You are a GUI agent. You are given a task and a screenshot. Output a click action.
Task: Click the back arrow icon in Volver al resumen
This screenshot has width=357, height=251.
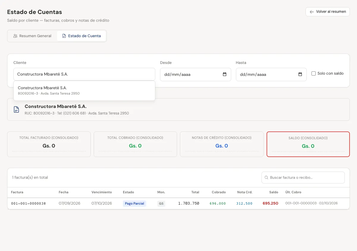pos(312,12)
